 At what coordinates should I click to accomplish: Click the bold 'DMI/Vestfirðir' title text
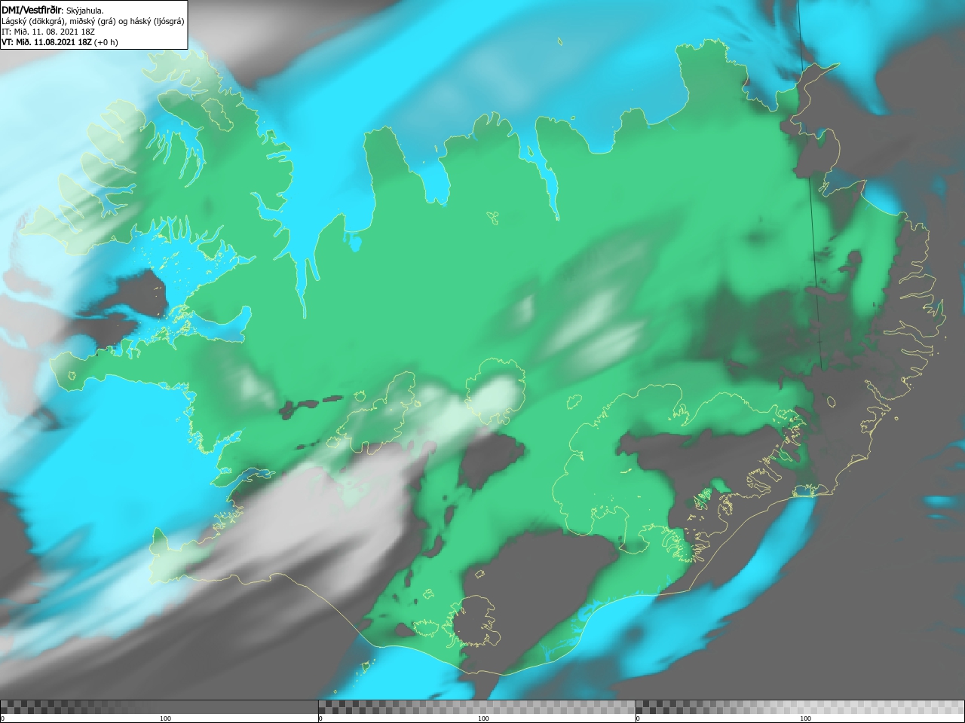pos(32,11)
